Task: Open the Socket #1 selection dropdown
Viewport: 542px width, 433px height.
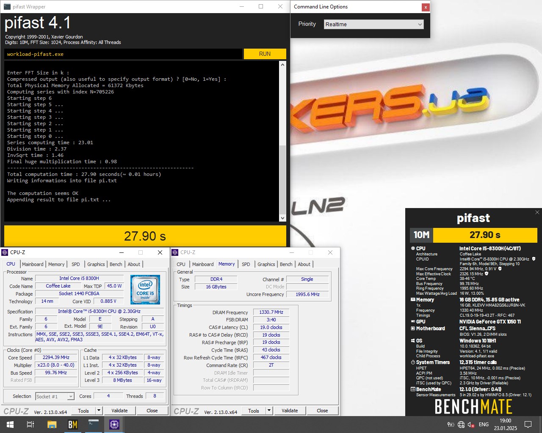Action: click(55, 396)
